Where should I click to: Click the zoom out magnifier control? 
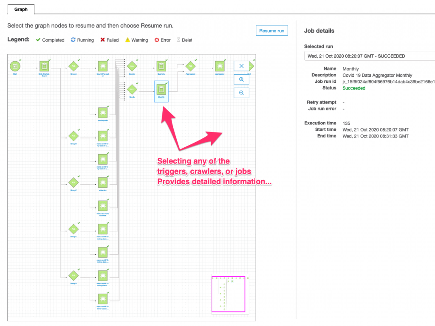[x=241, y=93]
